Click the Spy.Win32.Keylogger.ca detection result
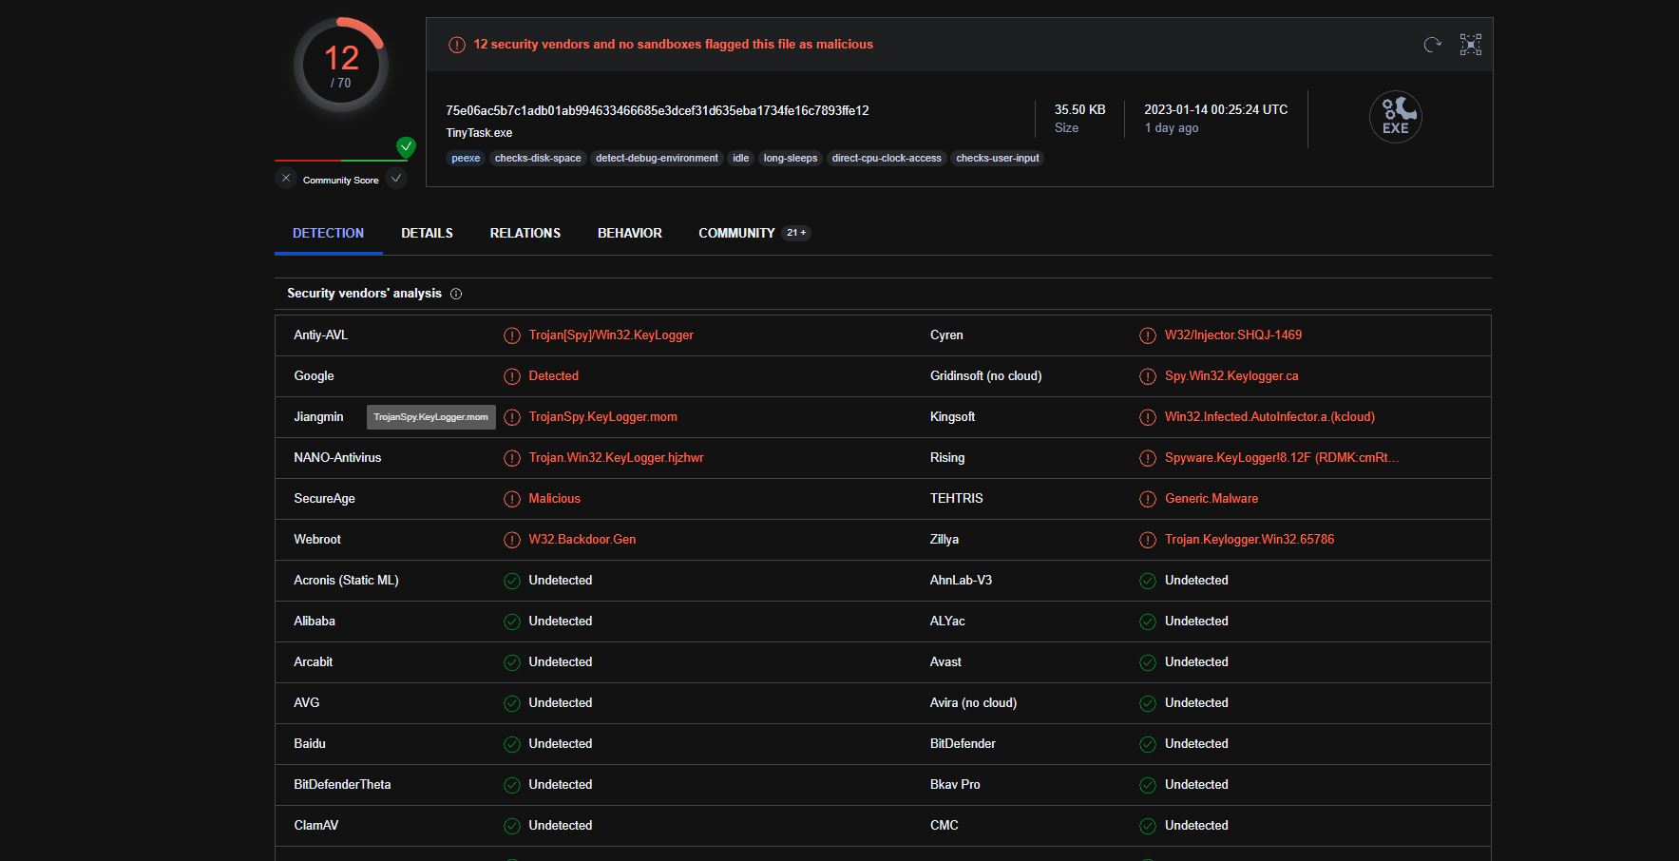The width and height of the screenshot is (1679, 861). point(1231,376)
